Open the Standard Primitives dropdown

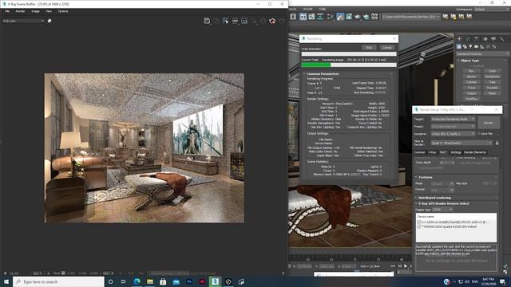[482, 53]
